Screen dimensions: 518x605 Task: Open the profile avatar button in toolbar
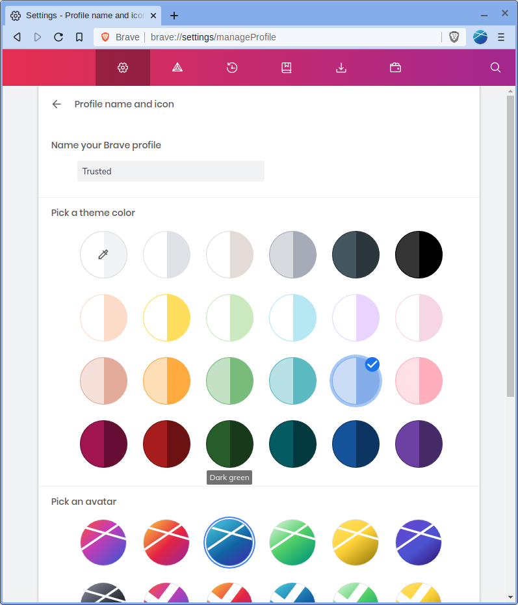480,37
